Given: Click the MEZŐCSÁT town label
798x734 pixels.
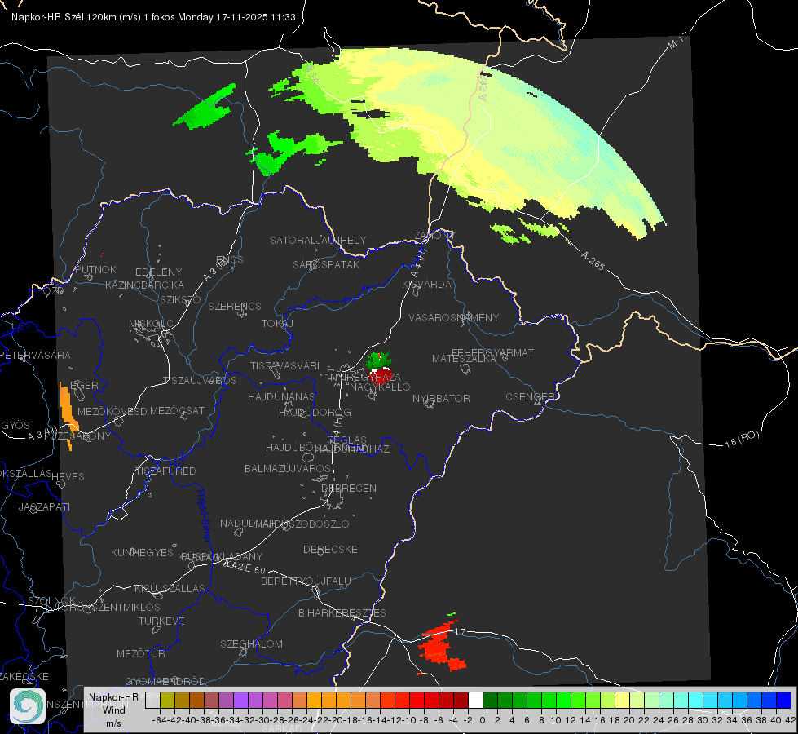Looking at the screenshot, I should (177, 410).
